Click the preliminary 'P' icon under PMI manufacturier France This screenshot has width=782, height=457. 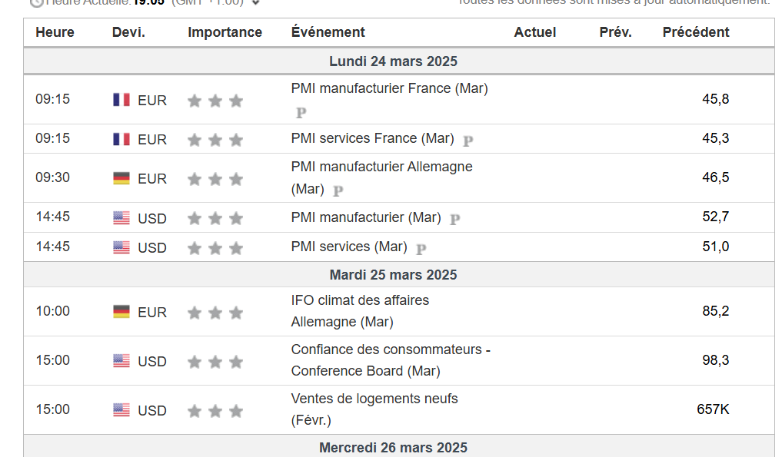[x=301, y=113]
